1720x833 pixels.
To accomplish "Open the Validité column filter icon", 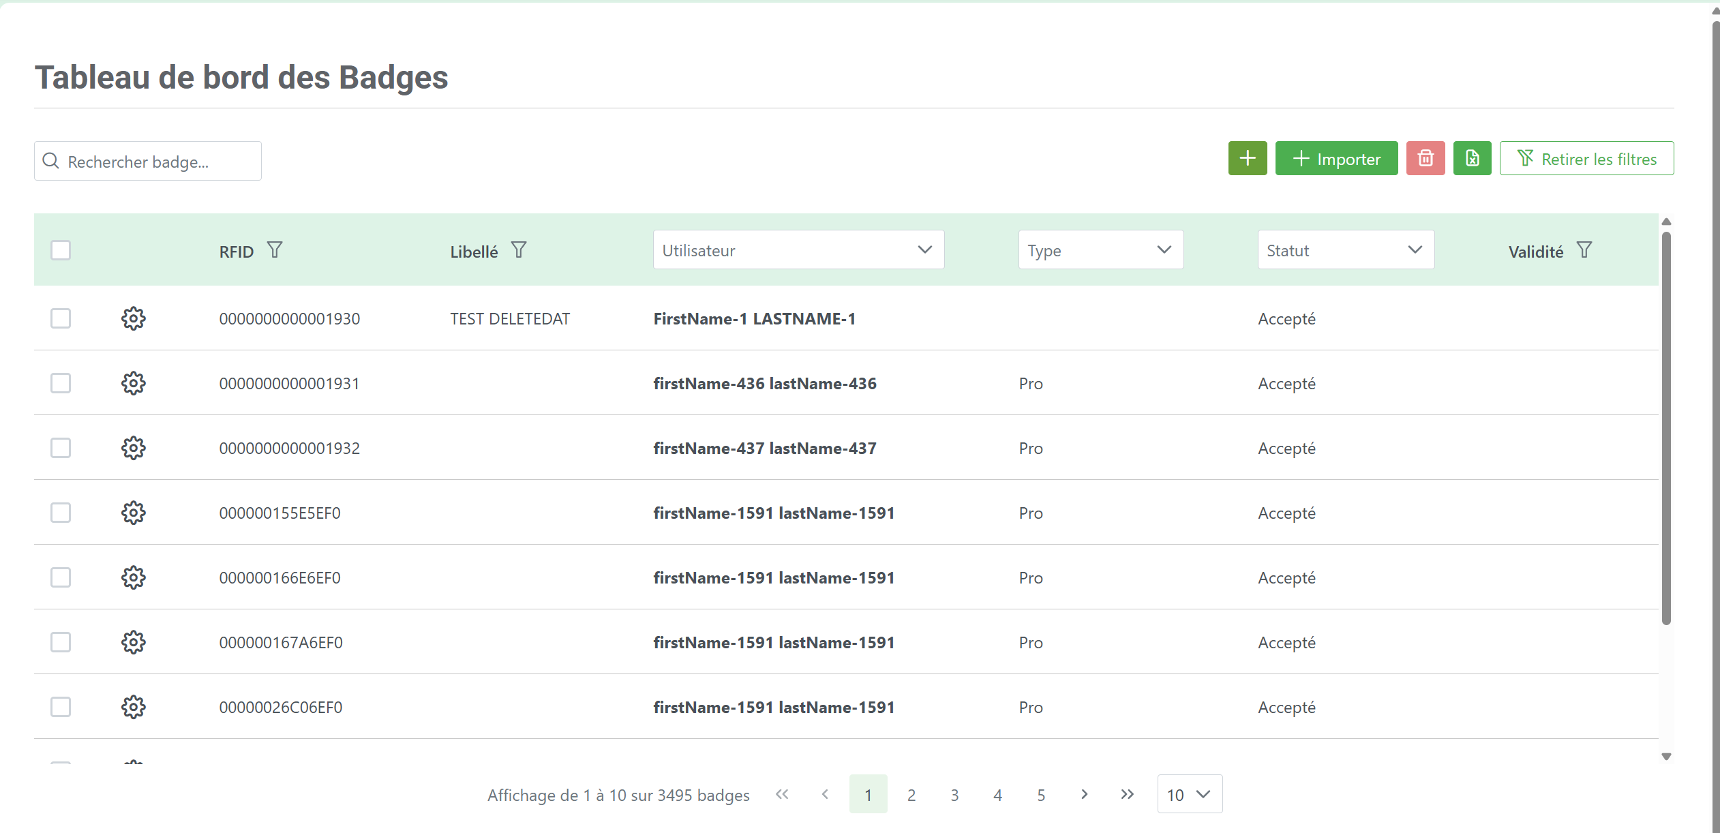I will click(x=1584, y=250).
